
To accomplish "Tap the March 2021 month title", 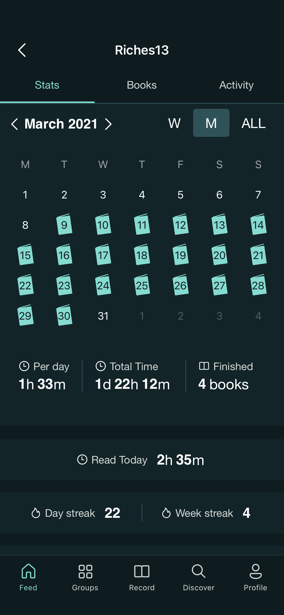I will tap(61, 124).
